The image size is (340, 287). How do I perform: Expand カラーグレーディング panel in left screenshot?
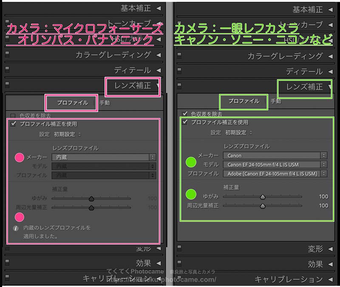tap(159, 55)
